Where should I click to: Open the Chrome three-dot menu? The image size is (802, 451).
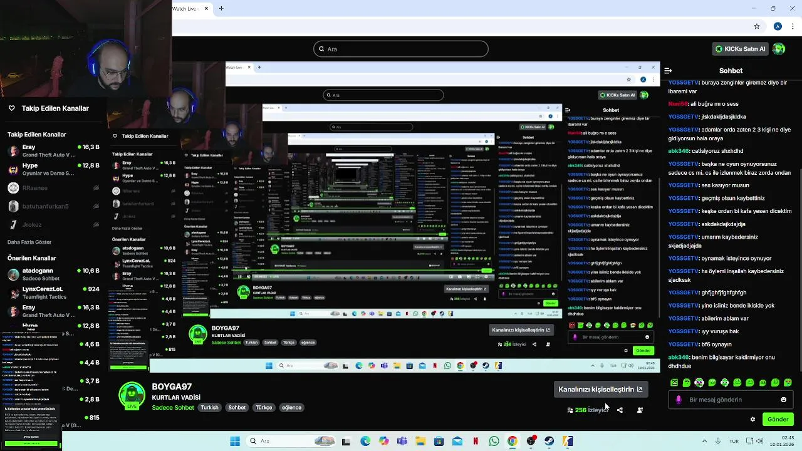click(794, 26)
